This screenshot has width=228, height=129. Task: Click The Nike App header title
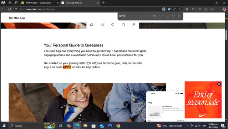pyautogui.click(x=17, y=18)
